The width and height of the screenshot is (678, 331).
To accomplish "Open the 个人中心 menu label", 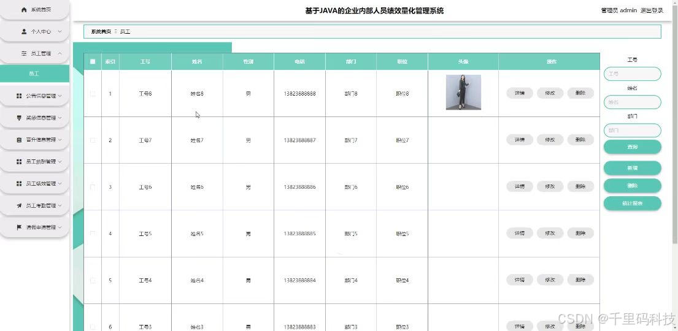I will (x=41, y=31).
